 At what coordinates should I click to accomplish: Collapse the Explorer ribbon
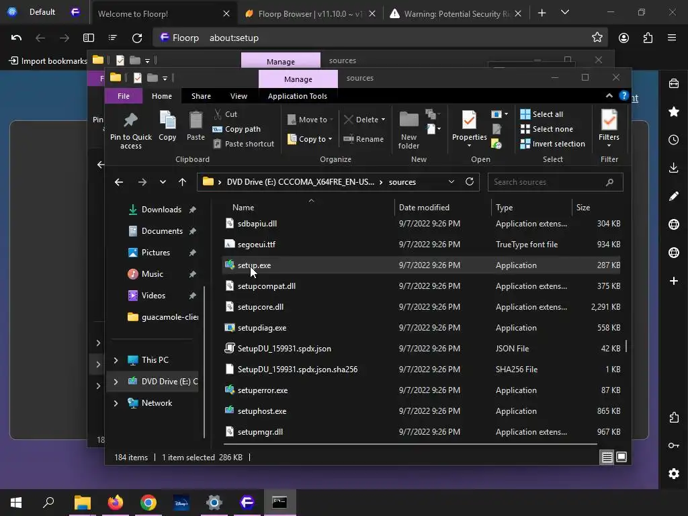coord(609,95)
